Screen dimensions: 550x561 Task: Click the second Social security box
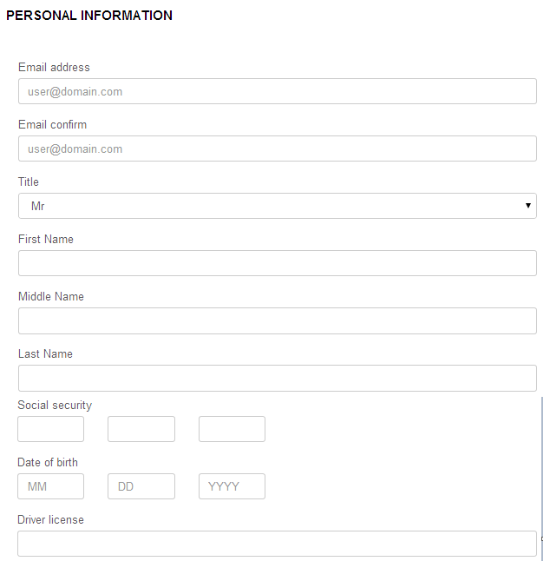pyautogui.click(x=141, y=429)
